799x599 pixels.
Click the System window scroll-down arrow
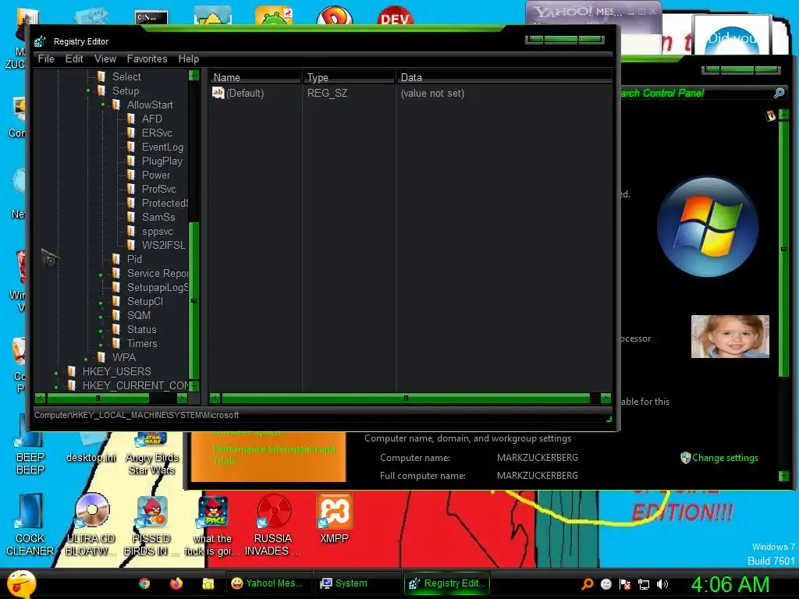pyautogui.click(x=783, y=476)
